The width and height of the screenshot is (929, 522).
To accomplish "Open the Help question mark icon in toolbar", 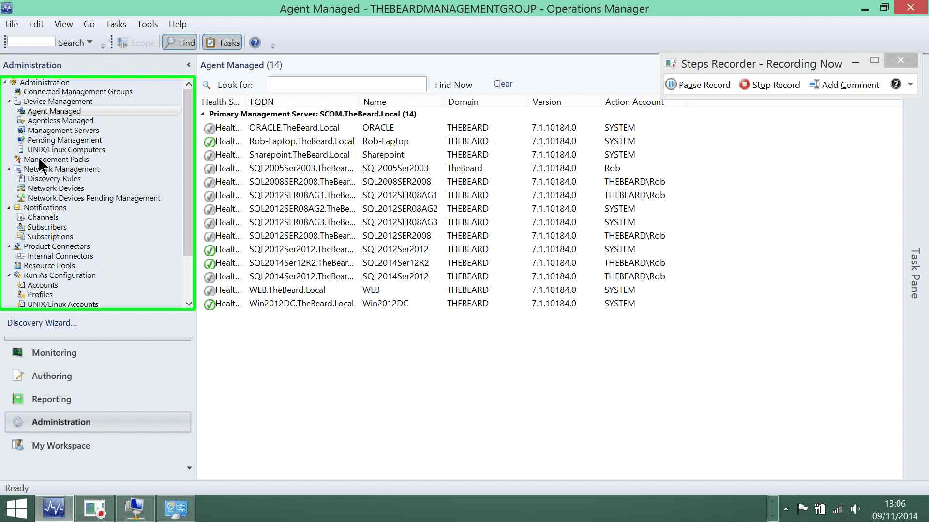I will click(255, 43).
